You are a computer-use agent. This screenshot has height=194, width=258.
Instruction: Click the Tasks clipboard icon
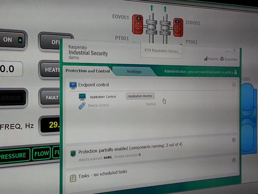pyautogui.click(x=73, y=178)
